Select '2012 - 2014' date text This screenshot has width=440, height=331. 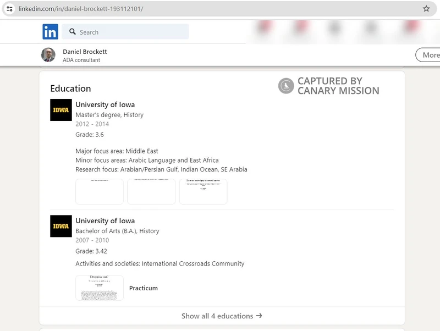tap(92, 124)
